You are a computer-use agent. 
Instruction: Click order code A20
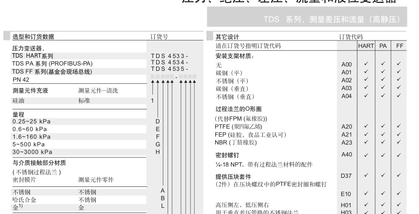pyautogui.click(x=347, y=126)
